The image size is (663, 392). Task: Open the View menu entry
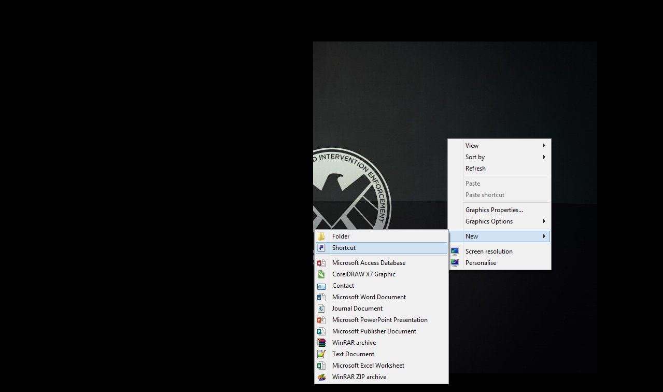pos(499,146)
